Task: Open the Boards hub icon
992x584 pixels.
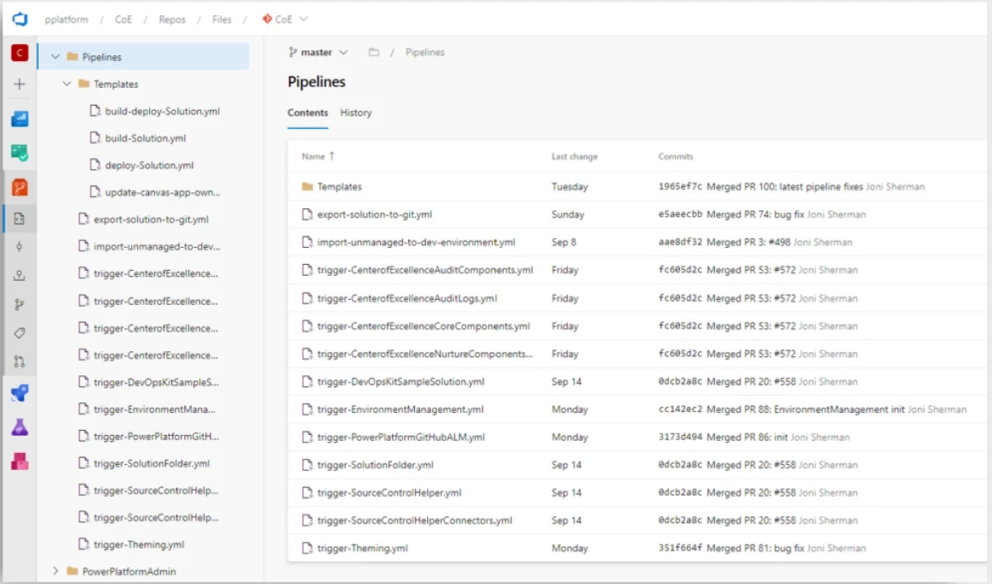Action: [x=19, y=152]
